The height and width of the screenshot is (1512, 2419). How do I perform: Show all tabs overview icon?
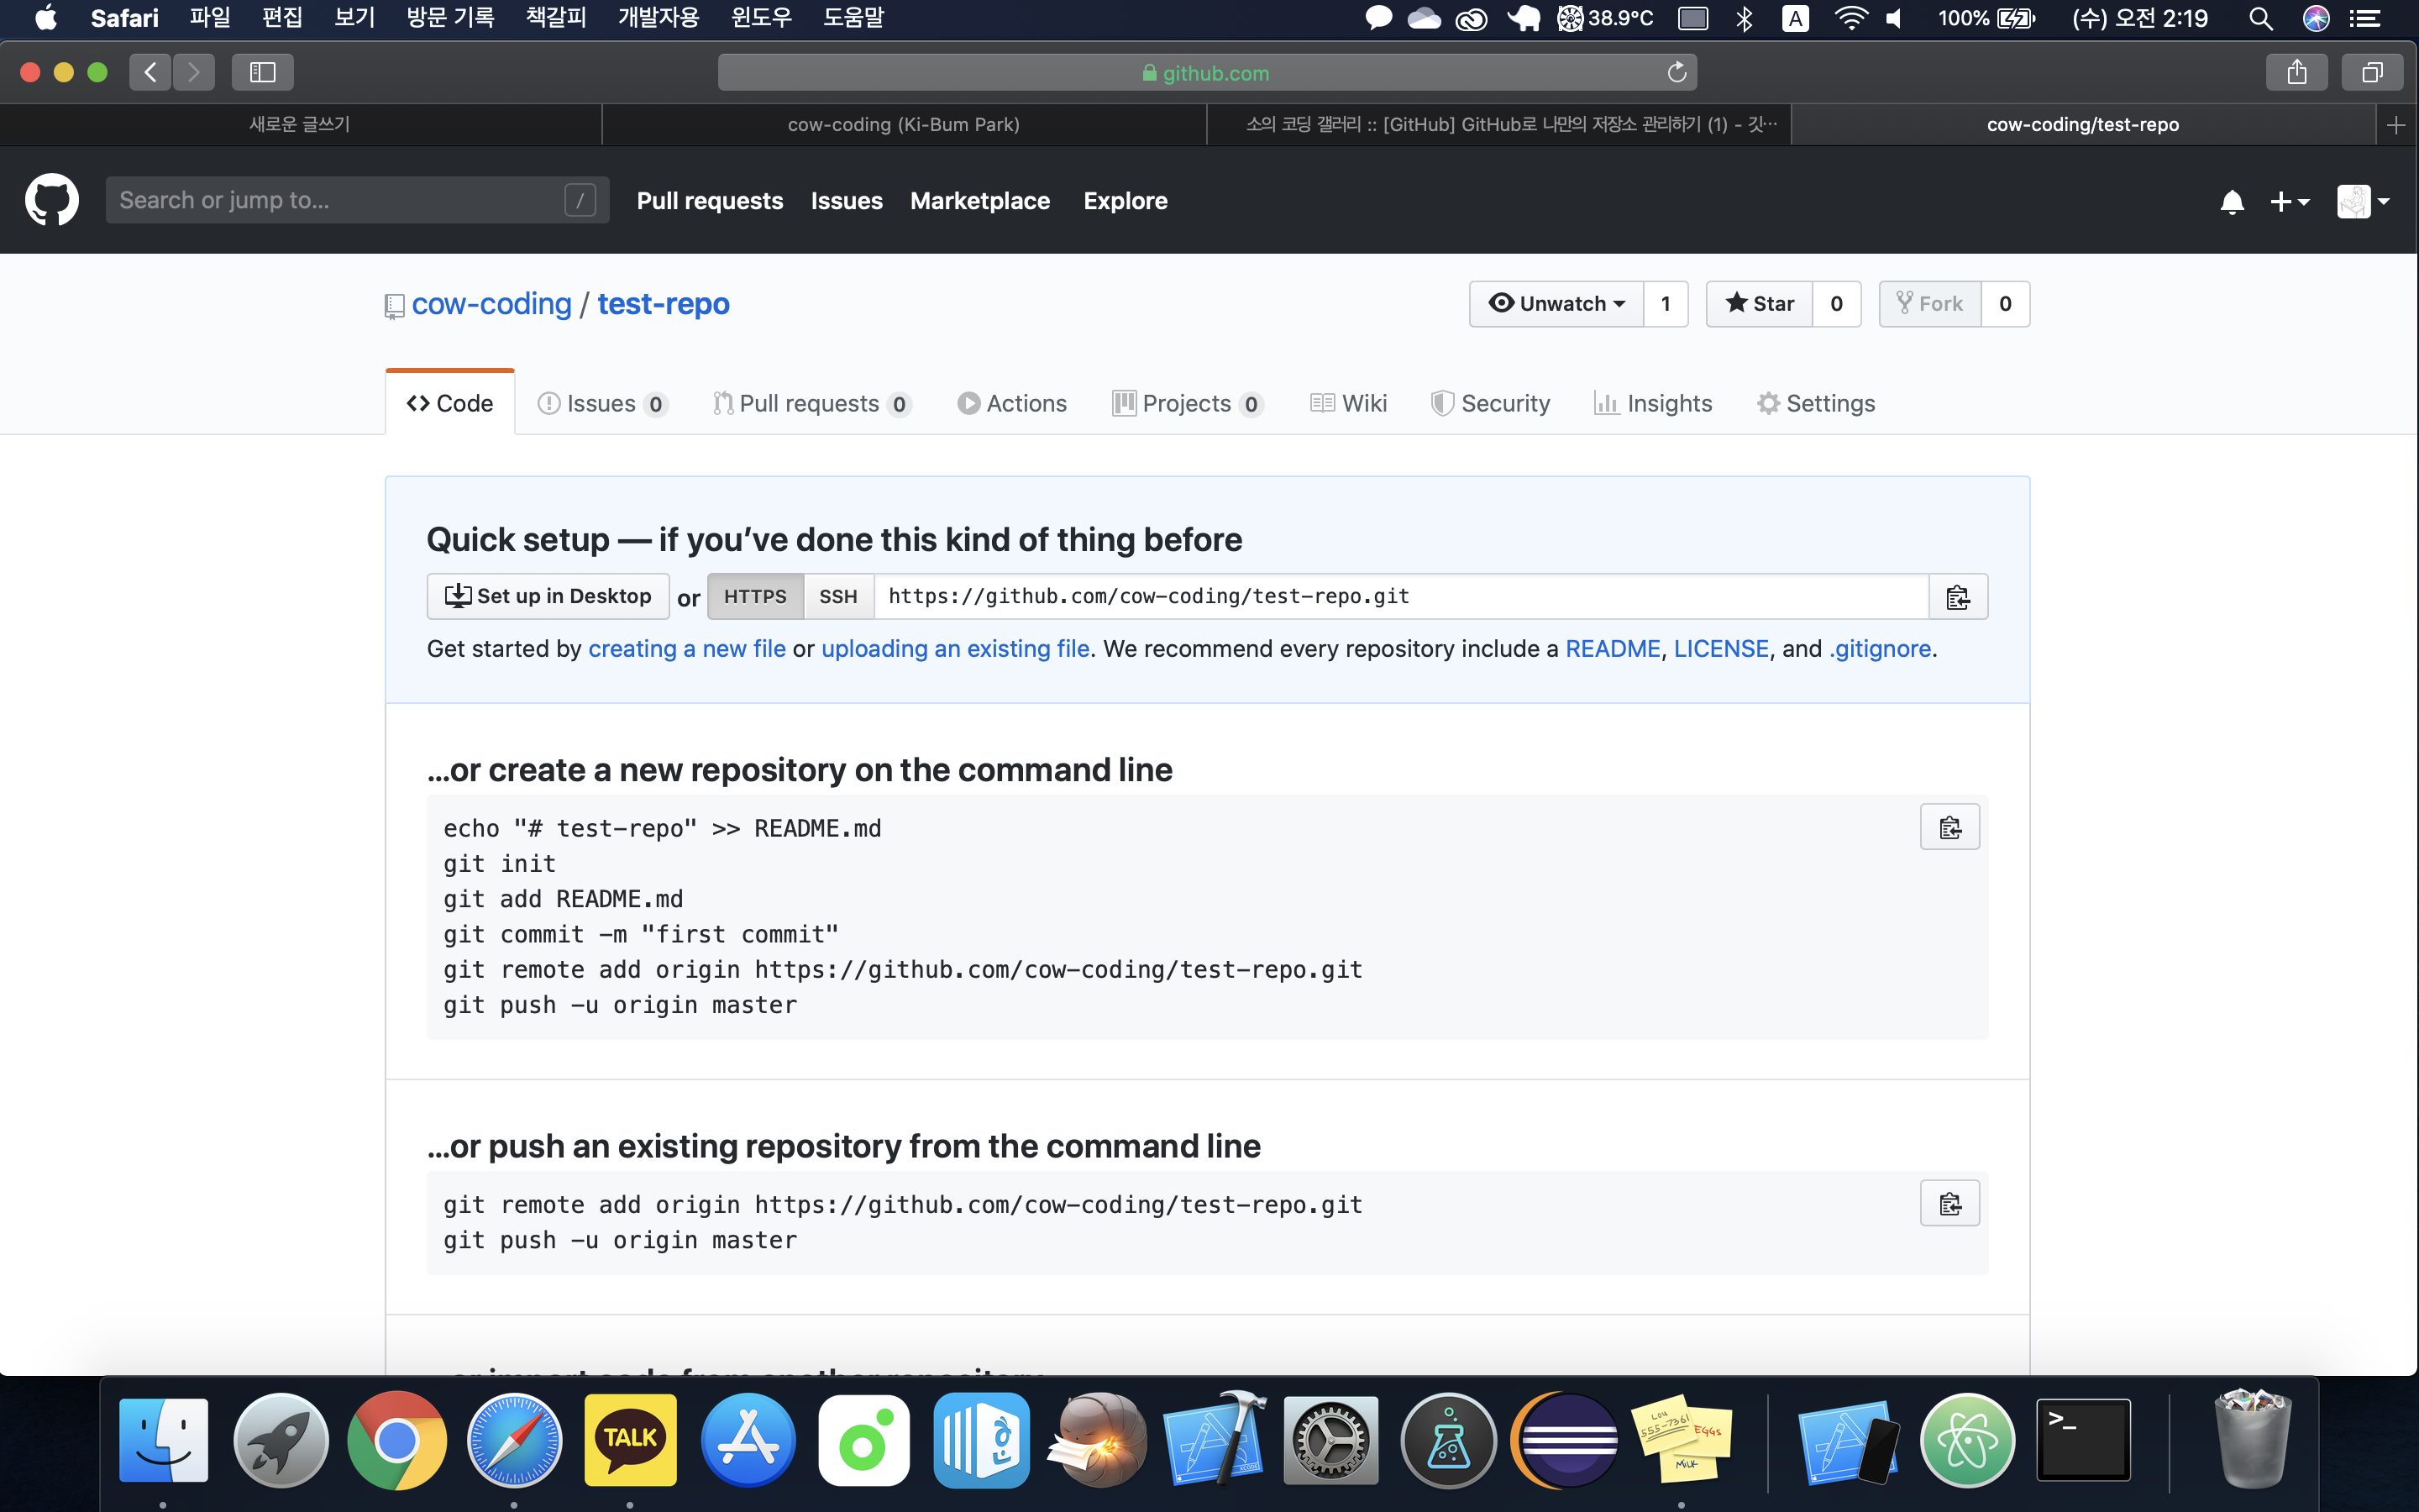[2372, 72]
